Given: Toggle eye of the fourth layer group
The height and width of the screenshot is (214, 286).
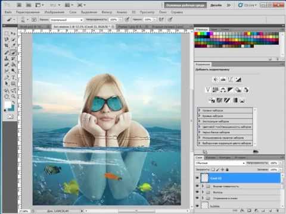Looking at the screenshot, I should (197, 198).
